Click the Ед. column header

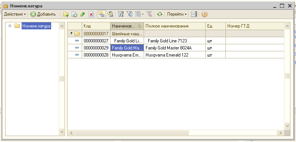click(216, 26)
